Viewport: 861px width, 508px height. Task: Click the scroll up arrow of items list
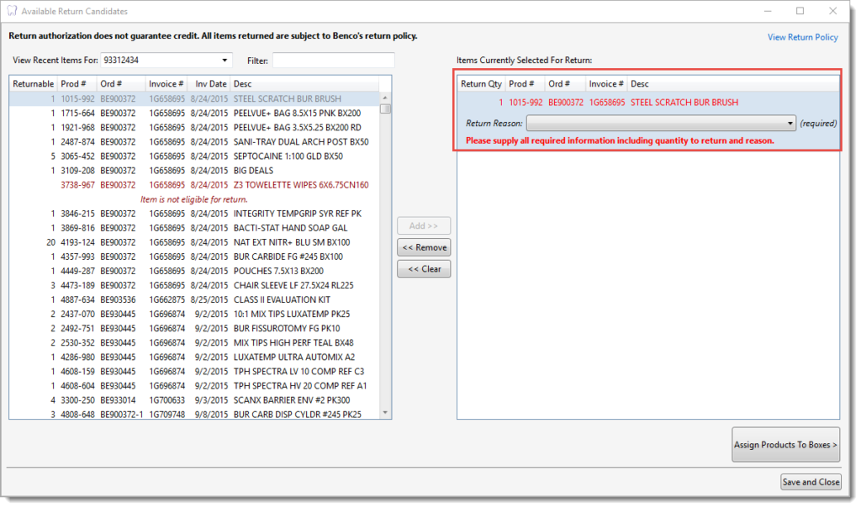385,98
